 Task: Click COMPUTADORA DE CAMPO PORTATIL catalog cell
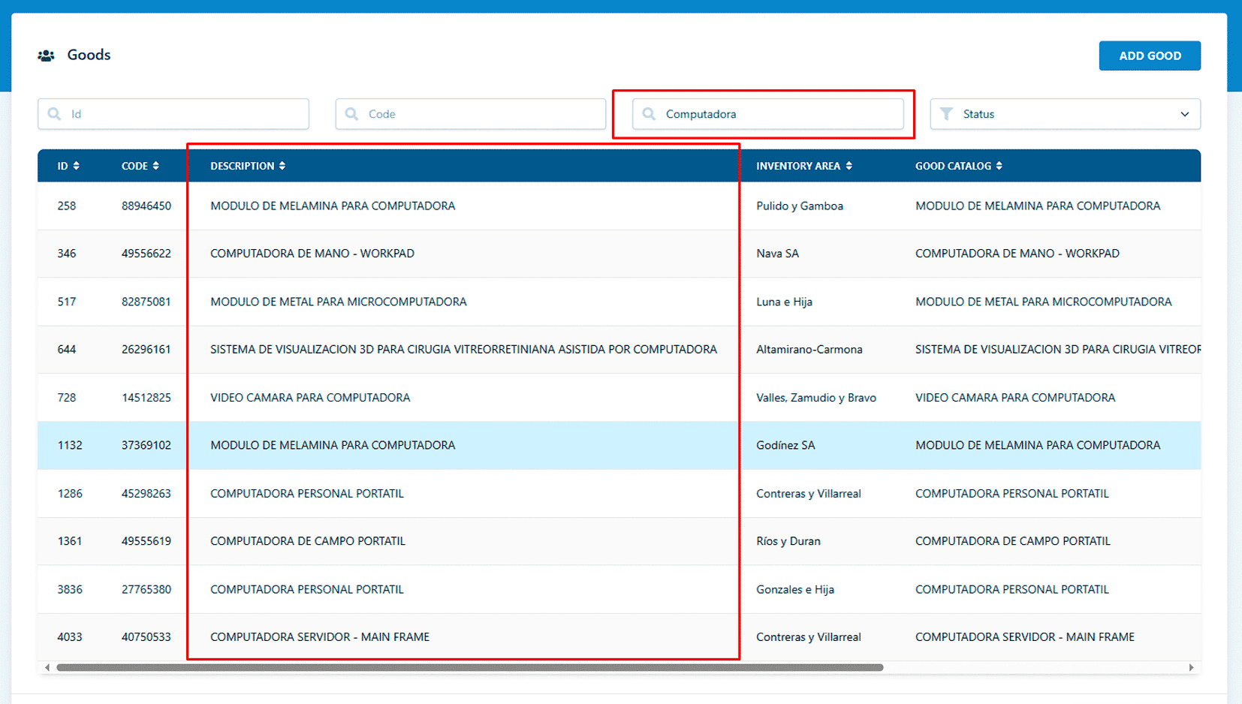[1013, 541]
